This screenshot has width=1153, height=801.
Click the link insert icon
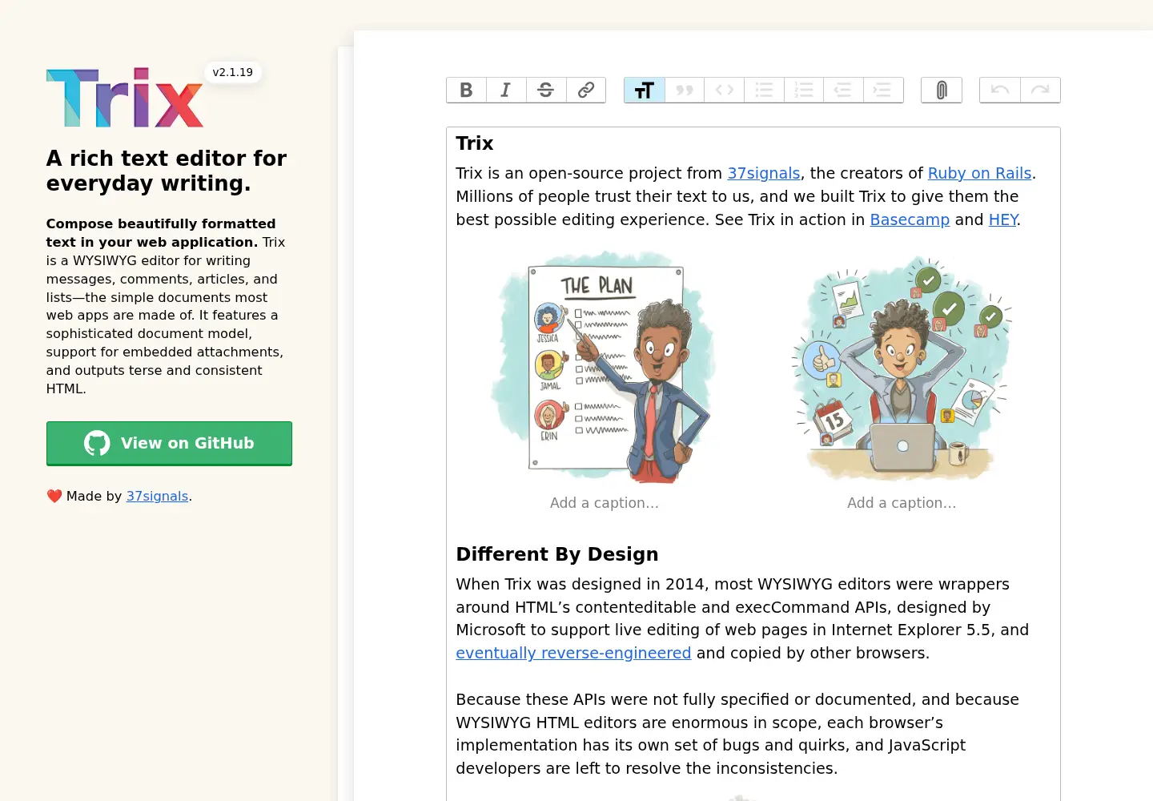(586, 90)
